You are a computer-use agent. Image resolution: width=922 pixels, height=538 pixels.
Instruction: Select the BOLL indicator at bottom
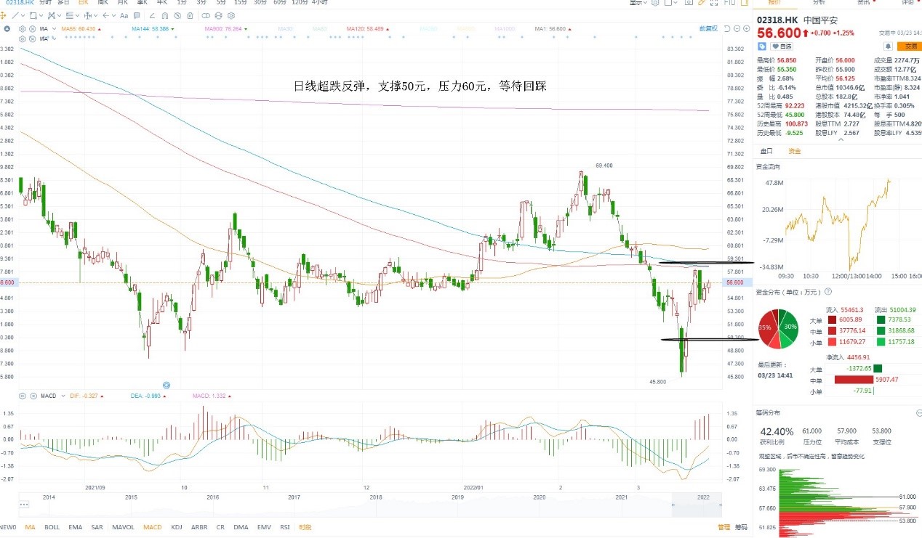[52, 527]
